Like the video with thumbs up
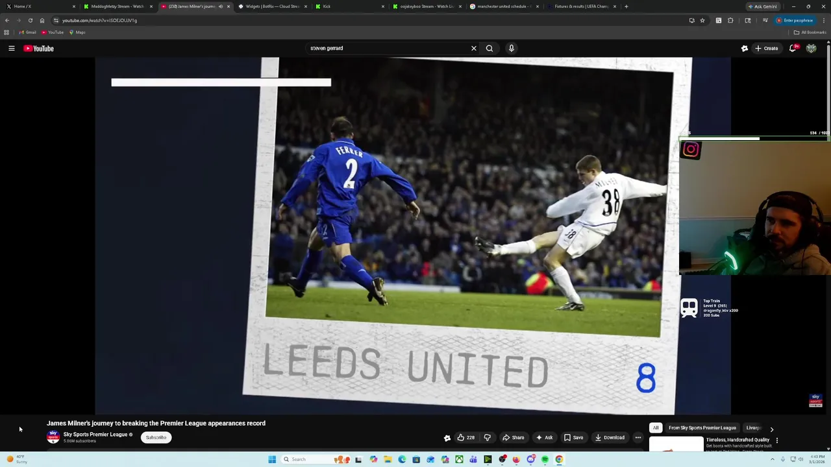This screenshot has height=467, width=831. pyautogui.click(x=465, y=437)
